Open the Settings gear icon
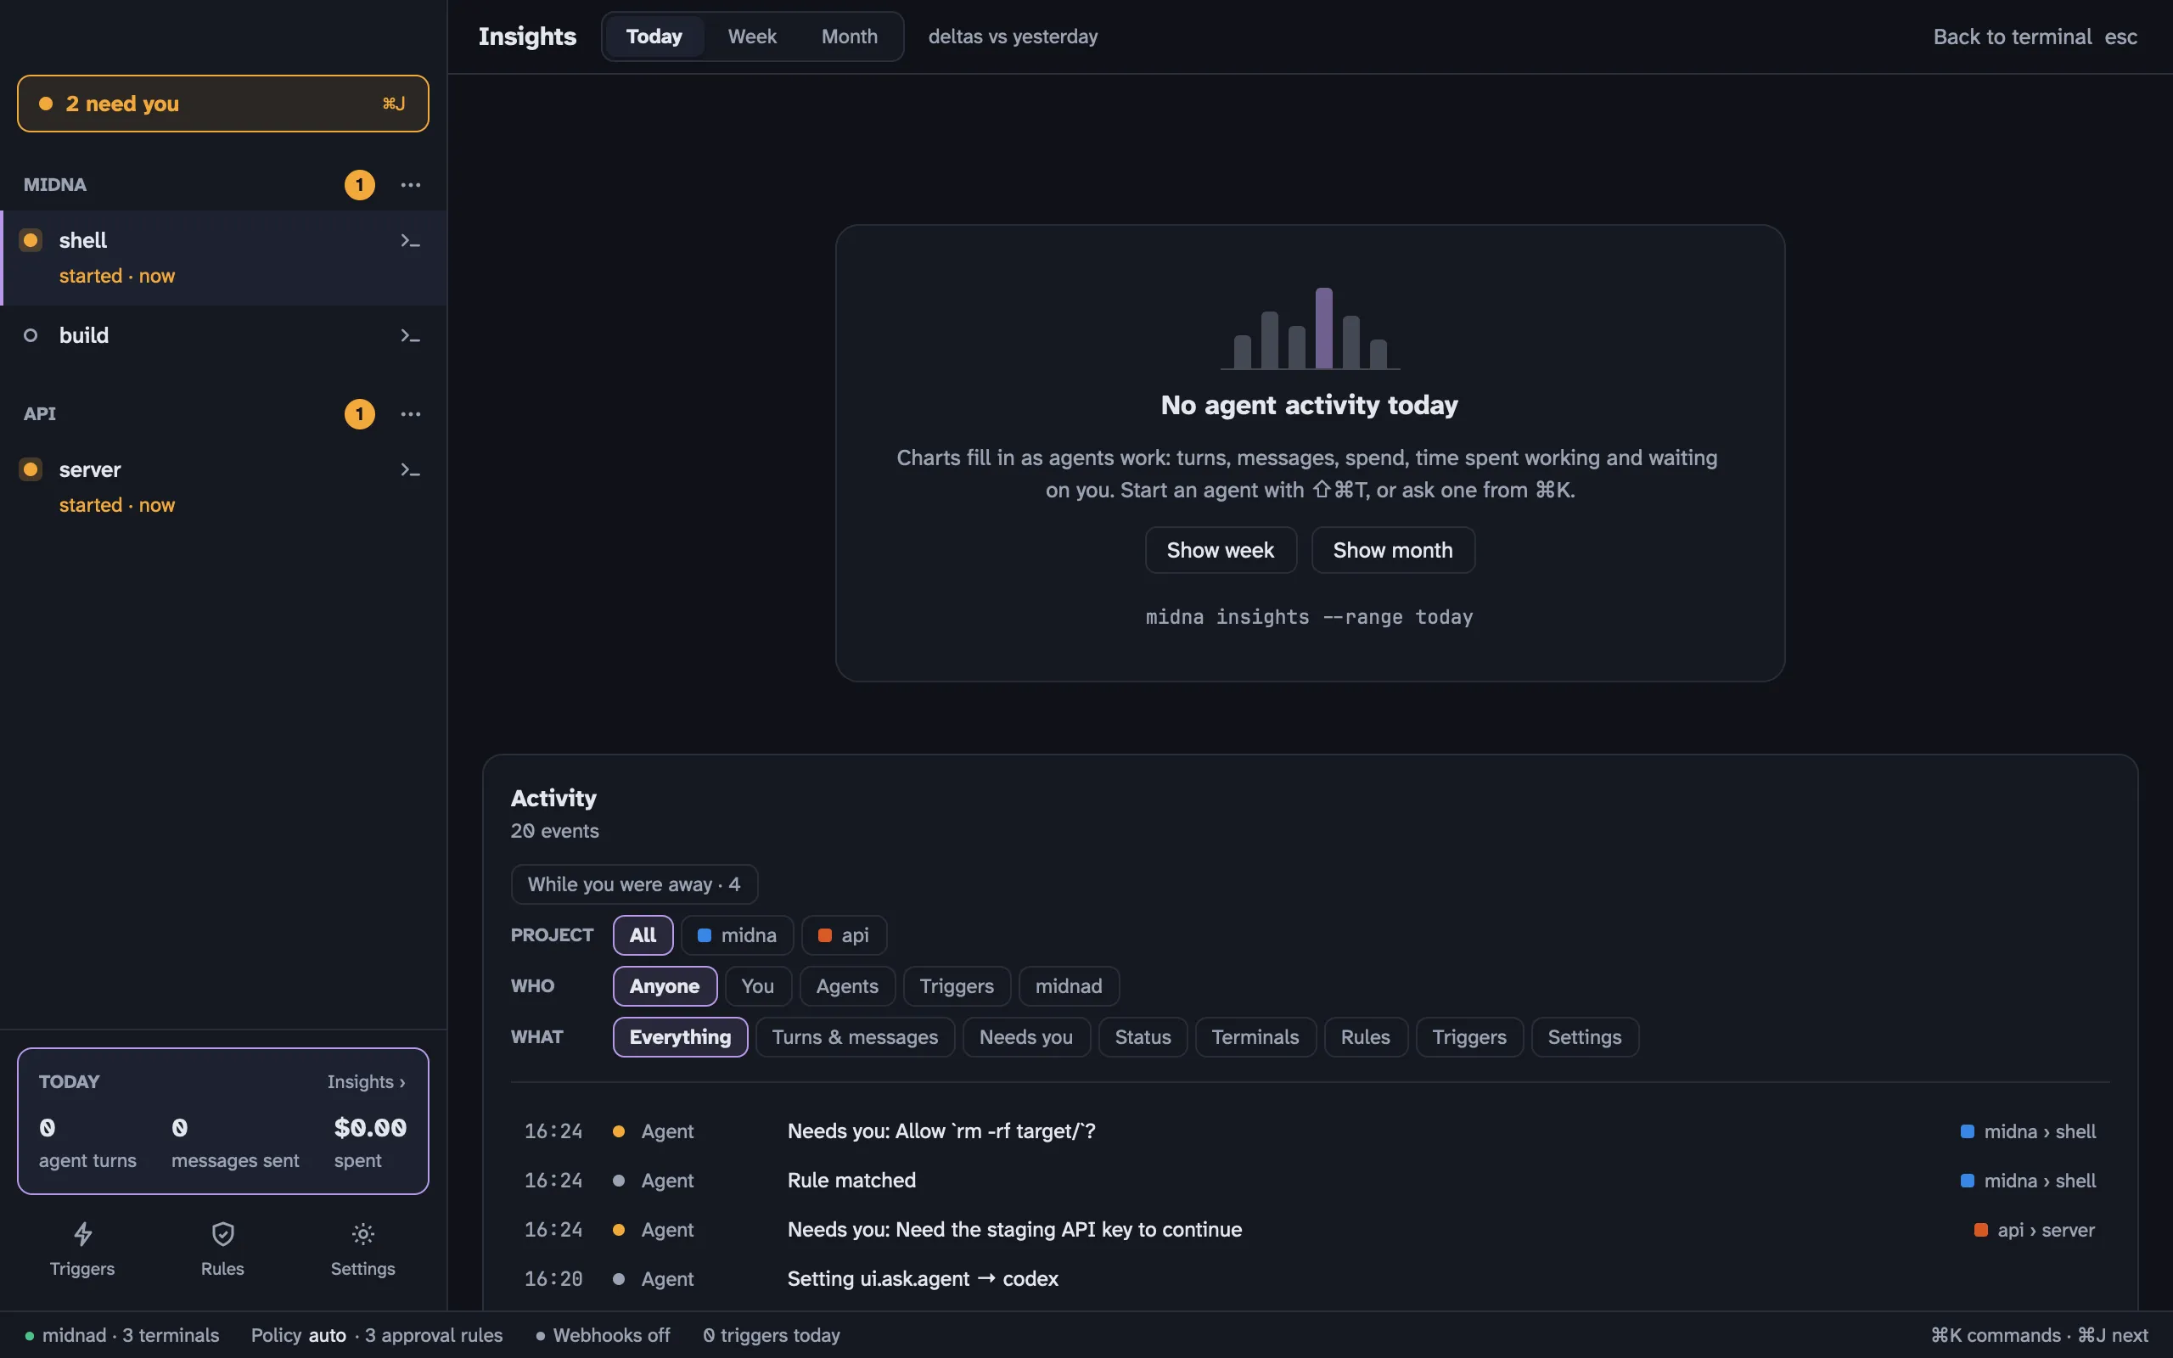Viewport: 2173px width, 1358px height. point(362,1233)
